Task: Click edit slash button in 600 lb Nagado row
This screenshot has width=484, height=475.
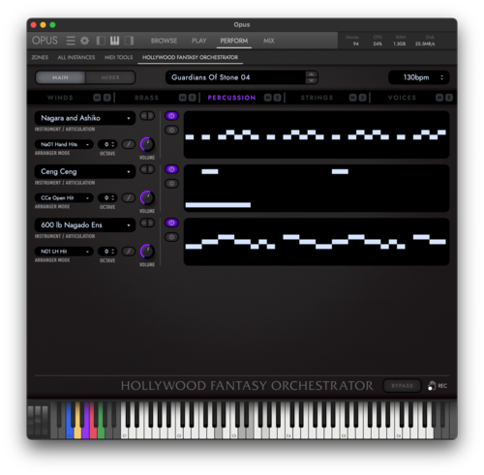Action: [x=129, y=252]
